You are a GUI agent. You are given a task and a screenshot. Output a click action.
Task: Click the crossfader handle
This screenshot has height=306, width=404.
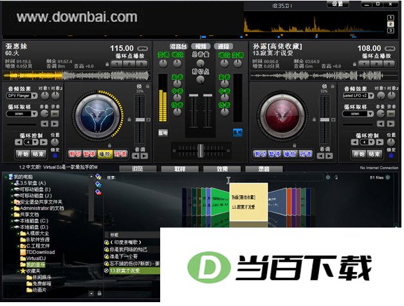click(x=201, y=150)
